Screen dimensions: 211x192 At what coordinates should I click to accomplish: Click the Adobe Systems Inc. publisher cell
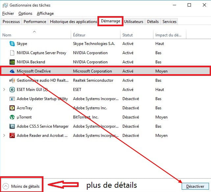90,108
